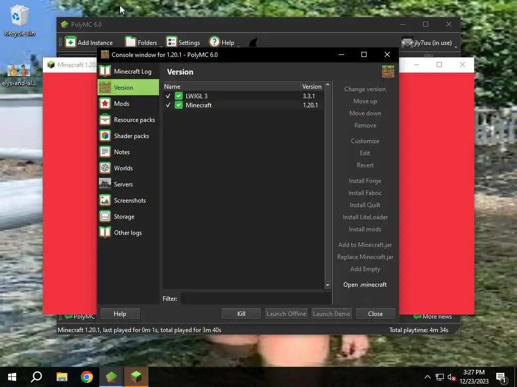The height and width of the screenshot is (387, 517).
Task: Click Install Fabric
Action: pos(365,193)
